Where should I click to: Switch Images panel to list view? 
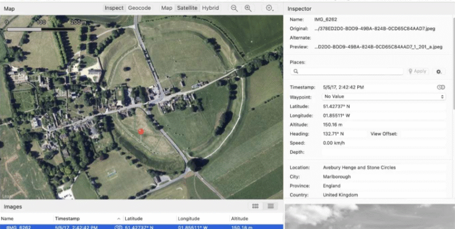click(x=271, y=206)
